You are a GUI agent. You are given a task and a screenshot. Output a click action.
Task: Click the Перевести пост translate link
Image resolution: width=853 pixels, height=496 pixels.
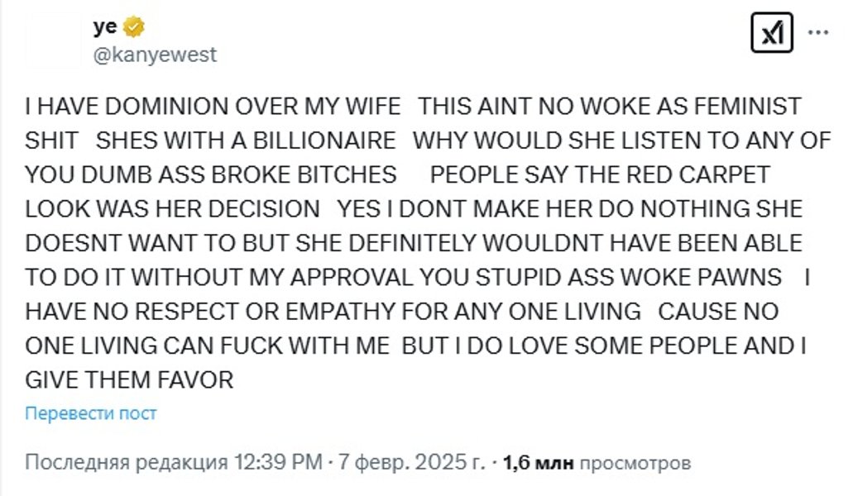[x=90, y=413]
